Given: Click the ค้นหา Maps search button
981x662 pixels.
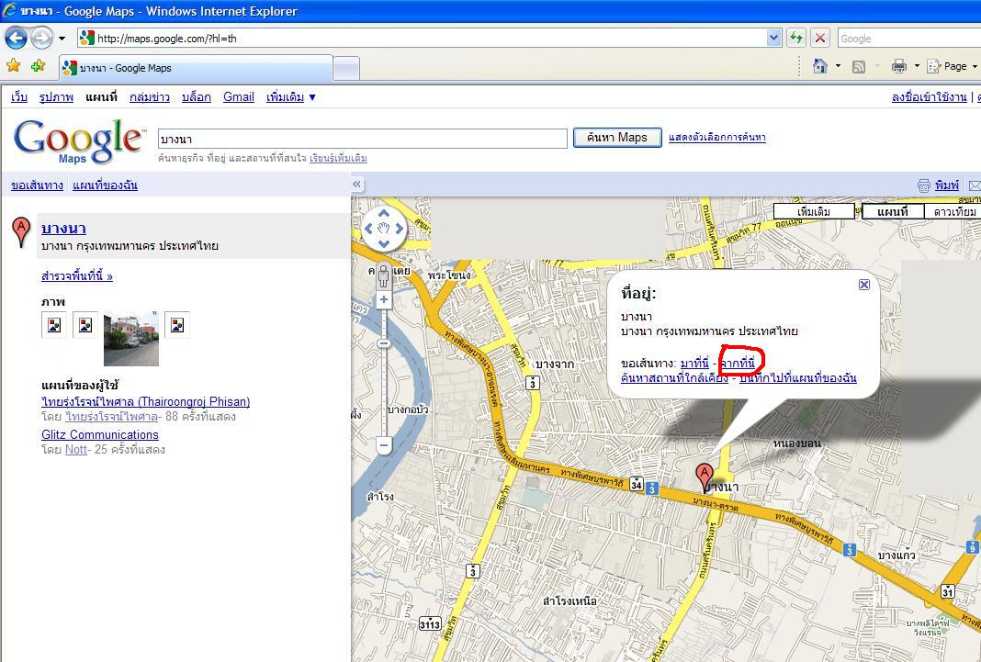Looking at the screenshot, I should [617, 138].
